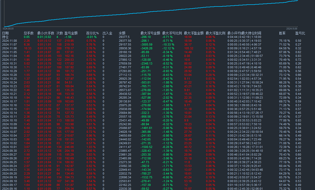This screenshot has height=190, width=315.
Task: Click the 最小|大手数 column header
Action: [x=46, y=33]
